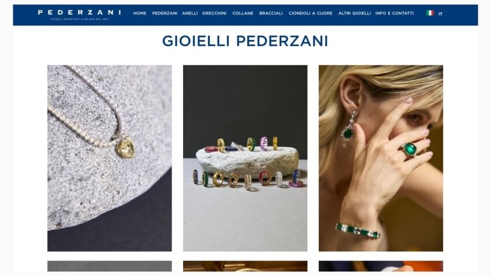Go to the HOME menu item
This screenshot has width=491, height=276.
pos(140,13)
